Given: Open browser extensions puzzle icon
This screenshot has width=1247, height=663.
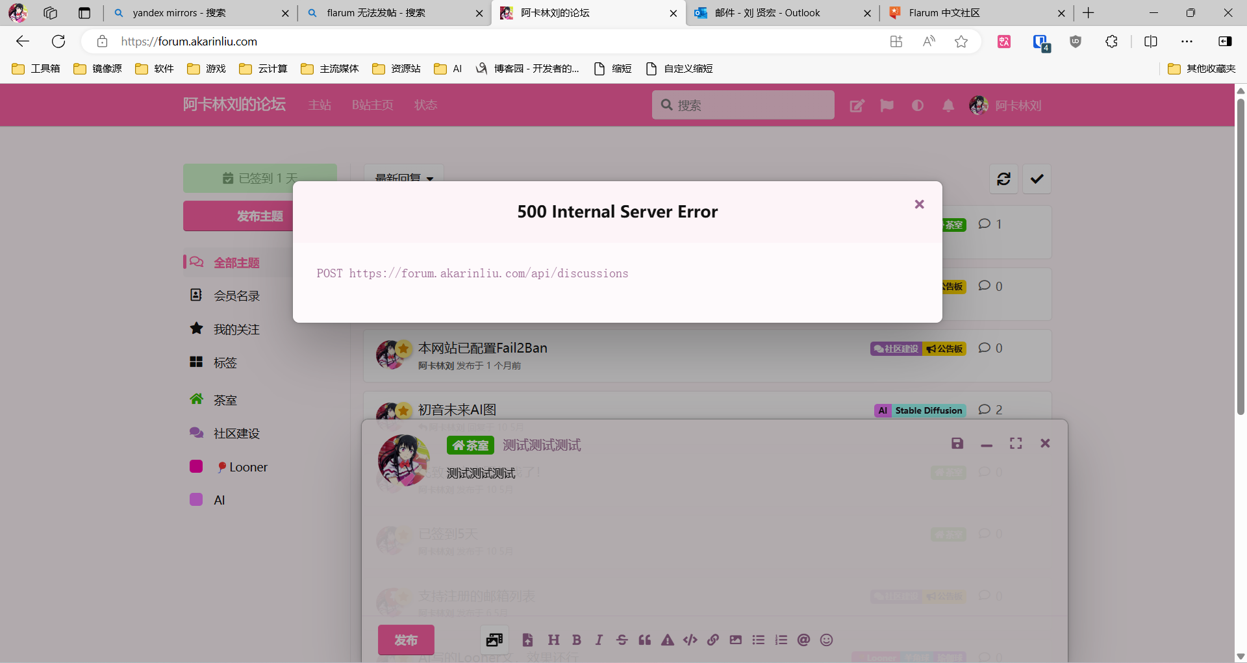Looking at the screenshot, I should [1111, 42].
